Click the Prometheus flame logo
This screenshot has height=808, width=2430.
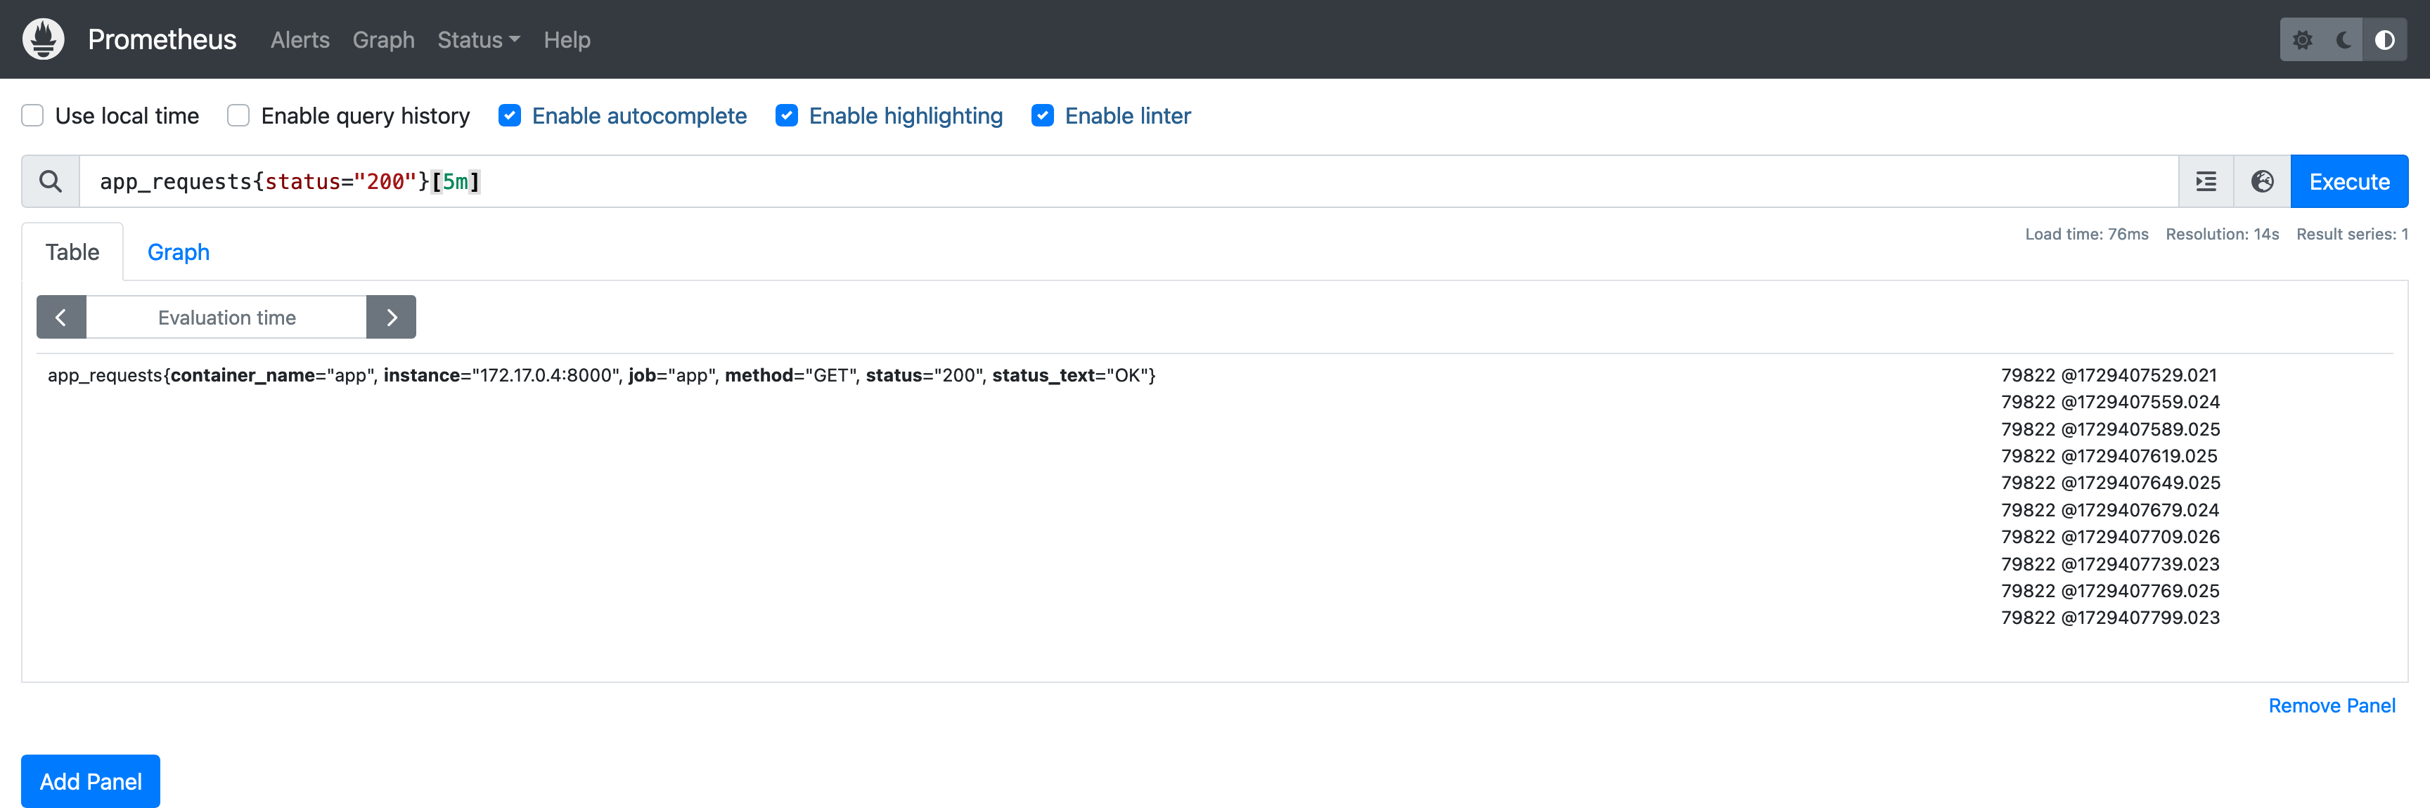[x=44, y=39]
